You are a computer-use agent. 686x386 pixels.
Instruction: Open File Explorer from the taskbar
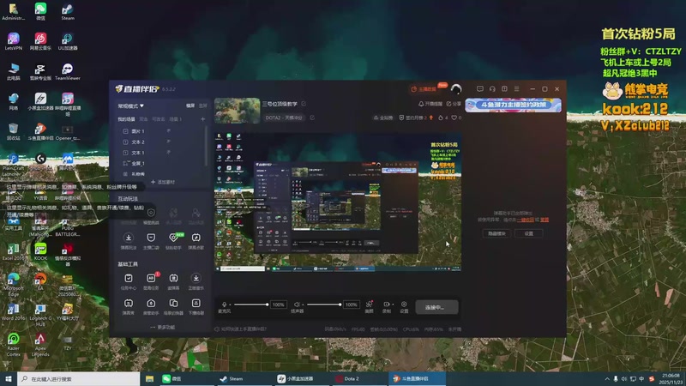(x=149, y=378)
